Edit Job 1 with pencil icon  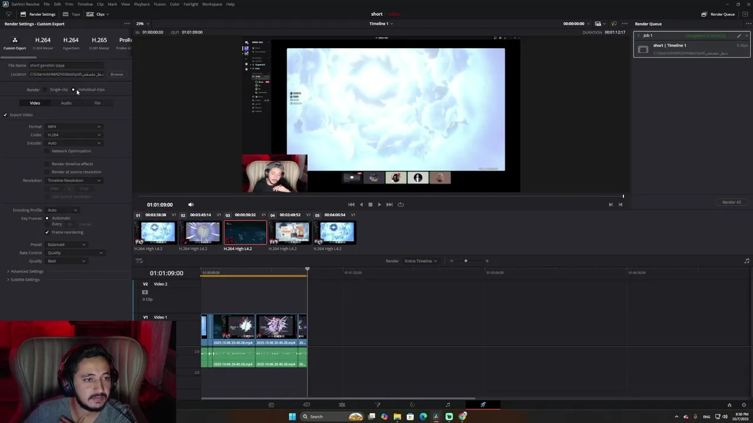(739, 35)
